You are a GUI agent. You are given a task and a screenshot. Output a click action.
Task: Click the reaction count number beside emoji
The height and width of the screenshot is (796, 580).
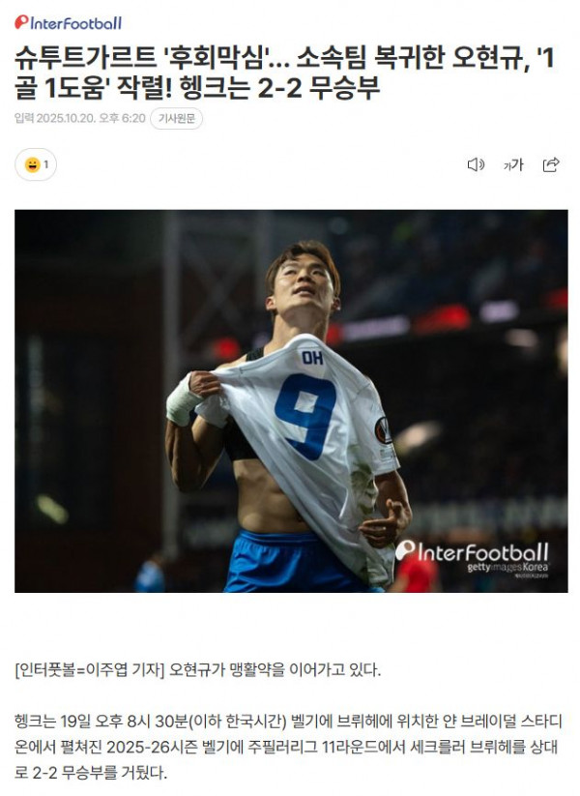(46, 165)
